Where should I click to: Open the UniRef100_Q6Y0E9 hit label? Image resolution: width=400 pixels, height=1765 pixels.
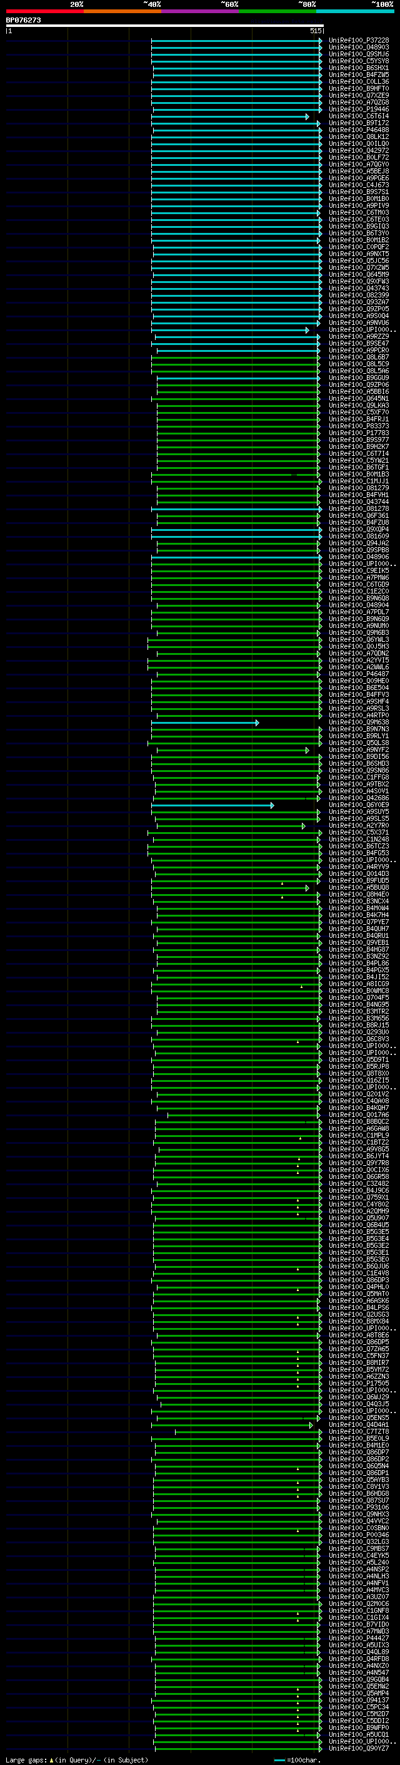(359, 805)
